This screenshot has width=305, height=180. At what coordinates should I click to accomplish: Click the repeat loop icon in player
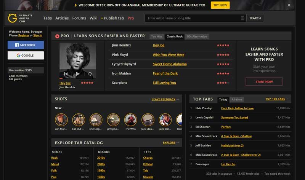90,74
